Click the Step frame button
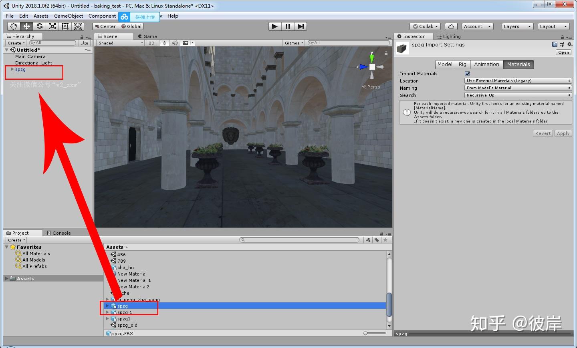This screenshot has width=577, height=348. [x=301, y=26]
